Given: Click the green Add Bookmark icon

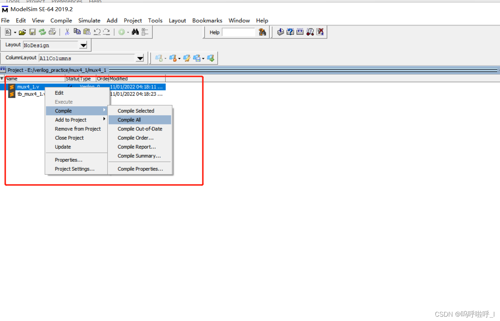Looking at the screenshot, I should coord(122,32).
